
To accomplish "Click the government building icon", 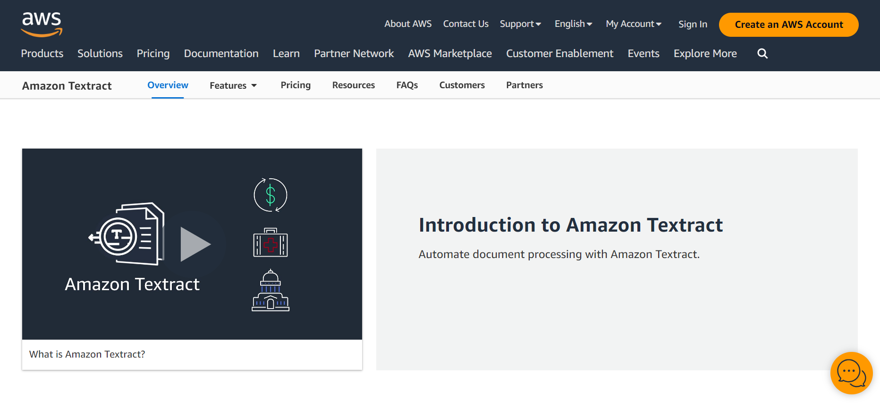I will pos(271,290).
